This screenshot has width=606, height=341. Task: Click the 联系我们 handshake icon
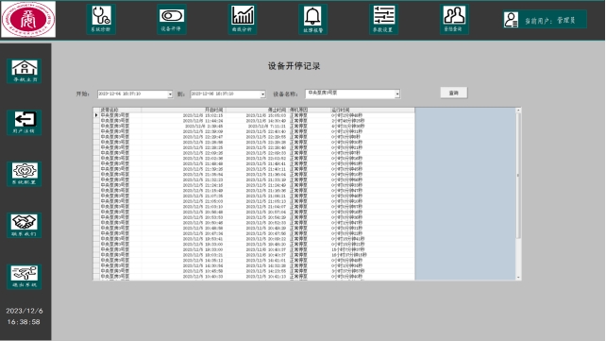point(25,226)
